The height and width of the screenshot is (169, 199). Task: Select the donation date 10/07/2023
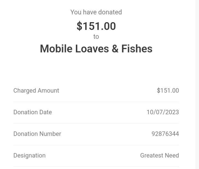(163, 112)
